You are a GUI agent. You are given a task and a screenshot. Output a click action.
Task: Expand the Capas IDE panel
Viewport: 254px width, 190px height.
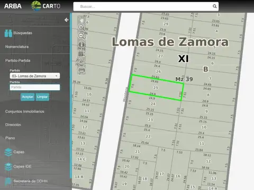tap(22, 166)
